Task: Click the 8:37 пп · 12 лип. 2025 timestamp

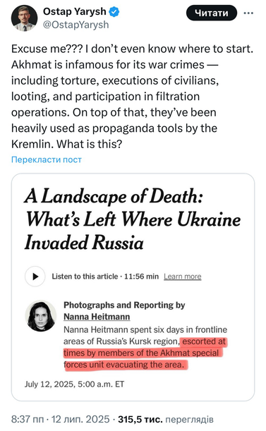Action: point(60,419)
